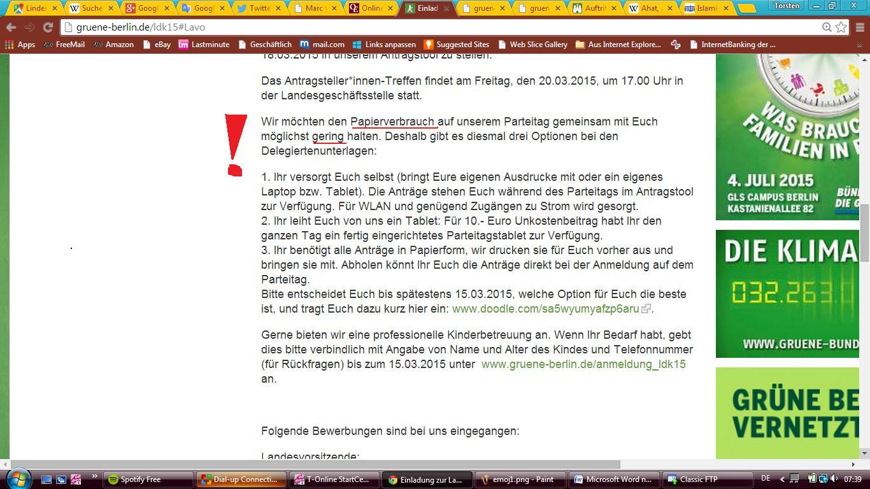The image size is (870, 489).
Task: Switch to the Twitter tab
Action: [259, 8]
